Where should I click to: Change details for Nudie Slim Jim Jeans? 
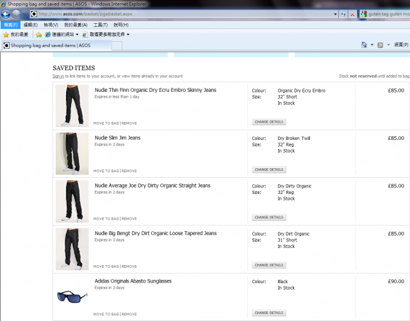269,169
